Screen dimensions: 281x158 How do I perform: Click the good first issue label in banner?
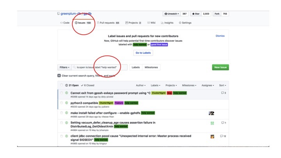pyautogui.click(x=159, y=44)
